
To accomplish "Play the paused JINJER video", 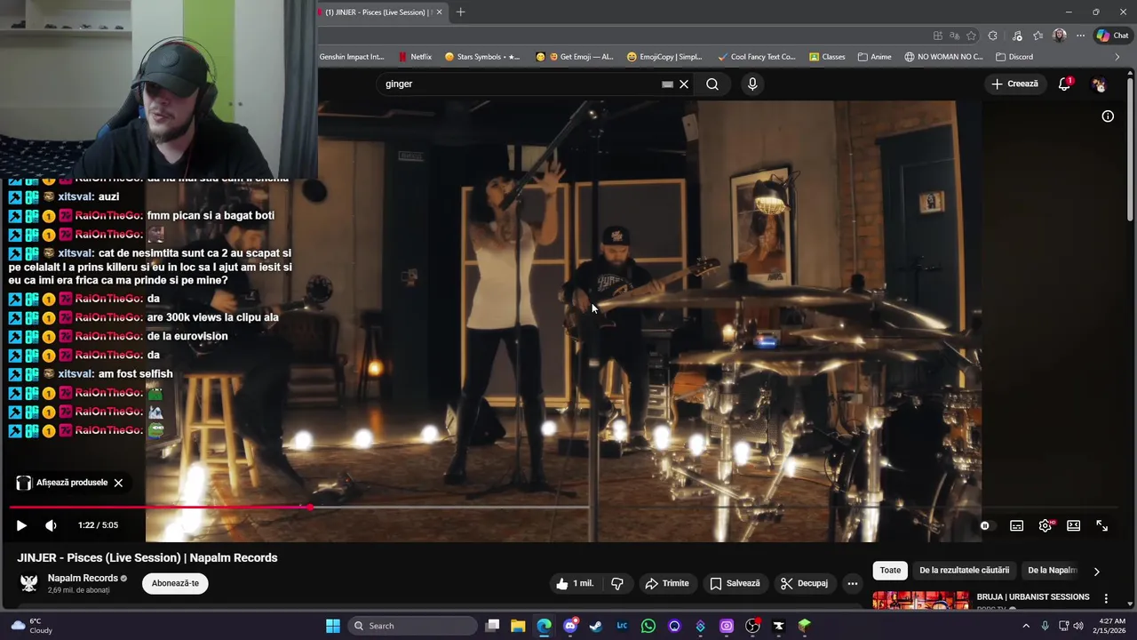I will [21, 525].
